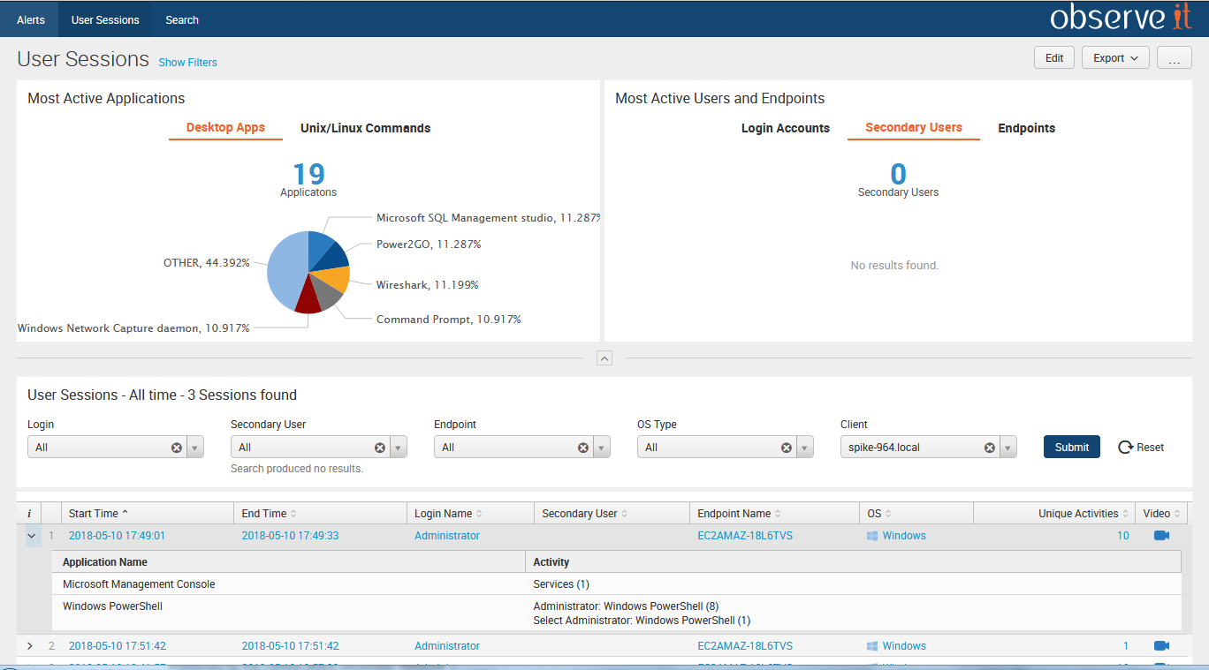Viewport: 1209px width, 670px height.
Task: Clear the Client filter value spike-964.local
Action: (990, 448)
